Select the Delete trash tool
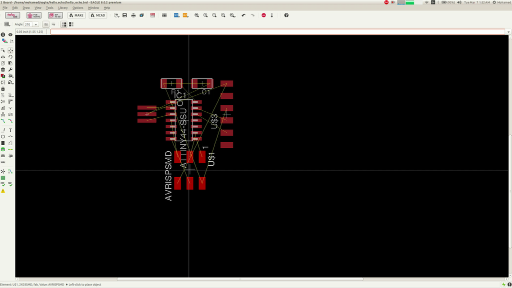Screen dimensions: 512x288 3,69
